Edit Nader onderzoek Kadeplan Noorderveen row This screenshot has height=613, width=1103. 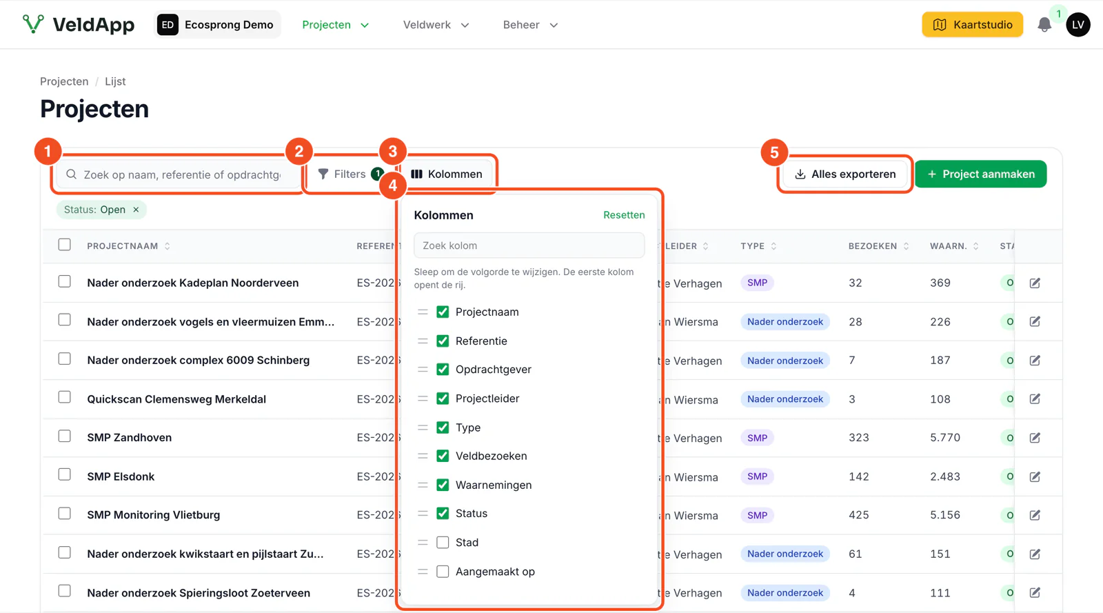coord(1035,283)
